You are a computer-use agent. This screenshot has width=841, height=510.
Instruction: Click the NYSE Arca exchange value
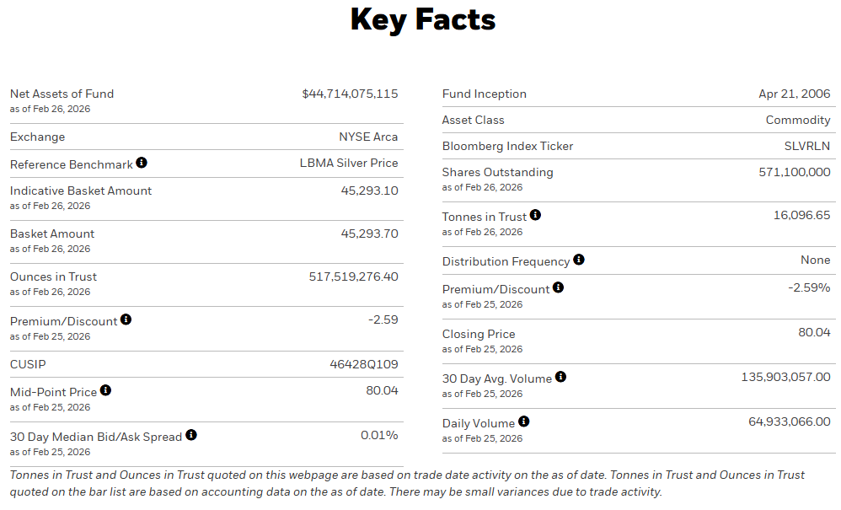[x=368, y=137]
